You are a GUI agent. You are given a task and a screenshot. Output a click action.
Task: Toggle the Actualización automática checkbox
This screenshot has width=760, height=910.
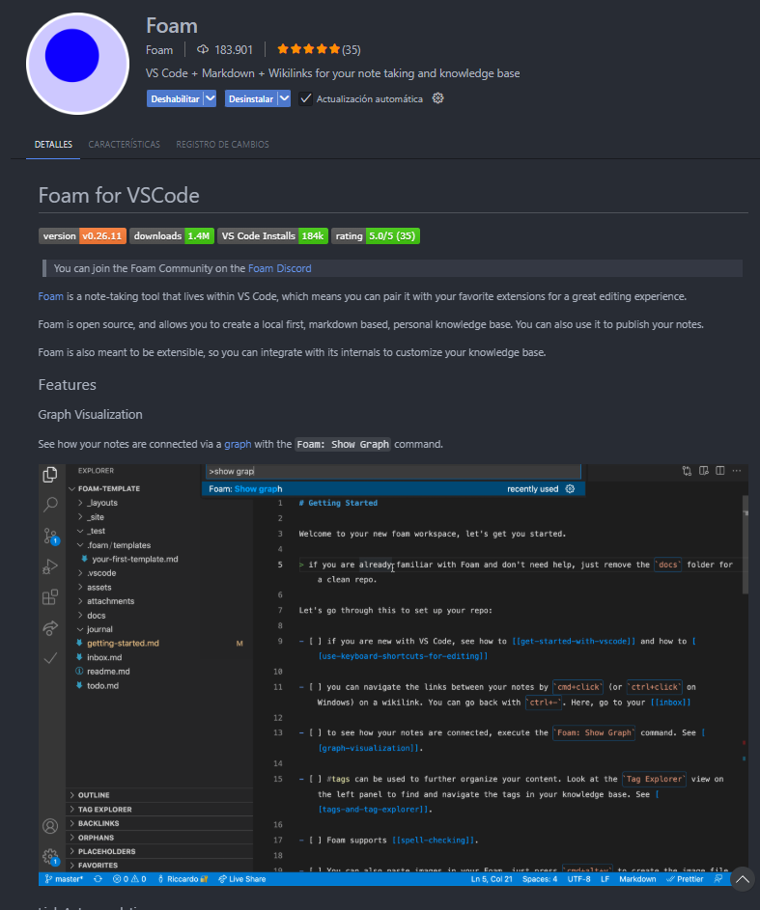tap(305, 98)
